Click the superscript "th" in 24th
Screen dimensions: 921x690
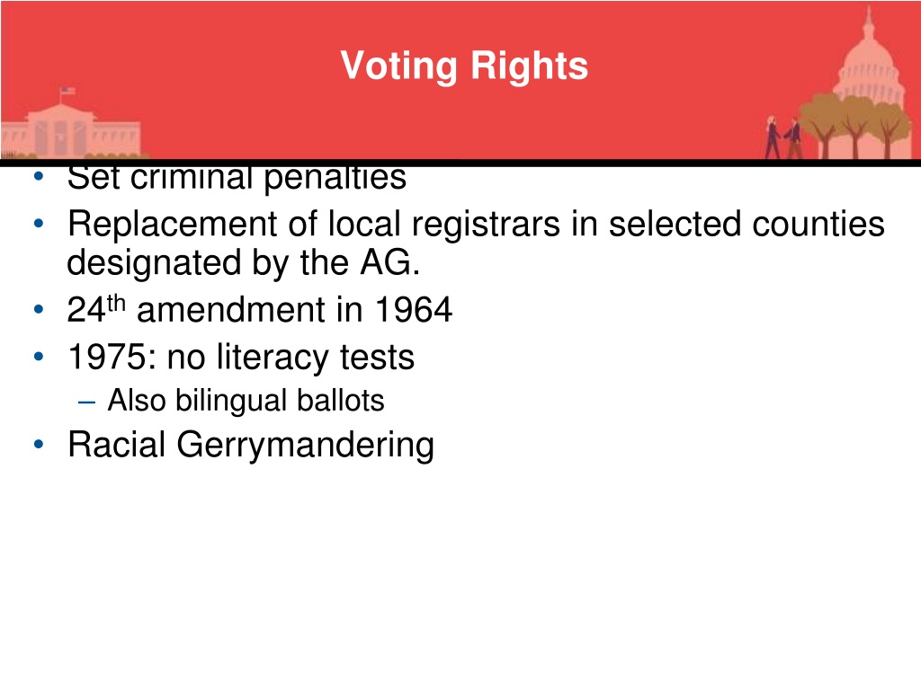point(116,304)
